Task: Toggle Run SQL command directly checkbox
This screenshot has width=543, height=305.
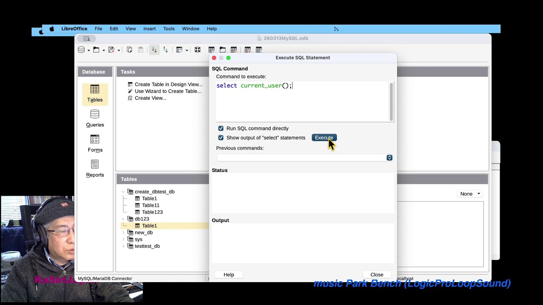Action: (x=221, y=128)
